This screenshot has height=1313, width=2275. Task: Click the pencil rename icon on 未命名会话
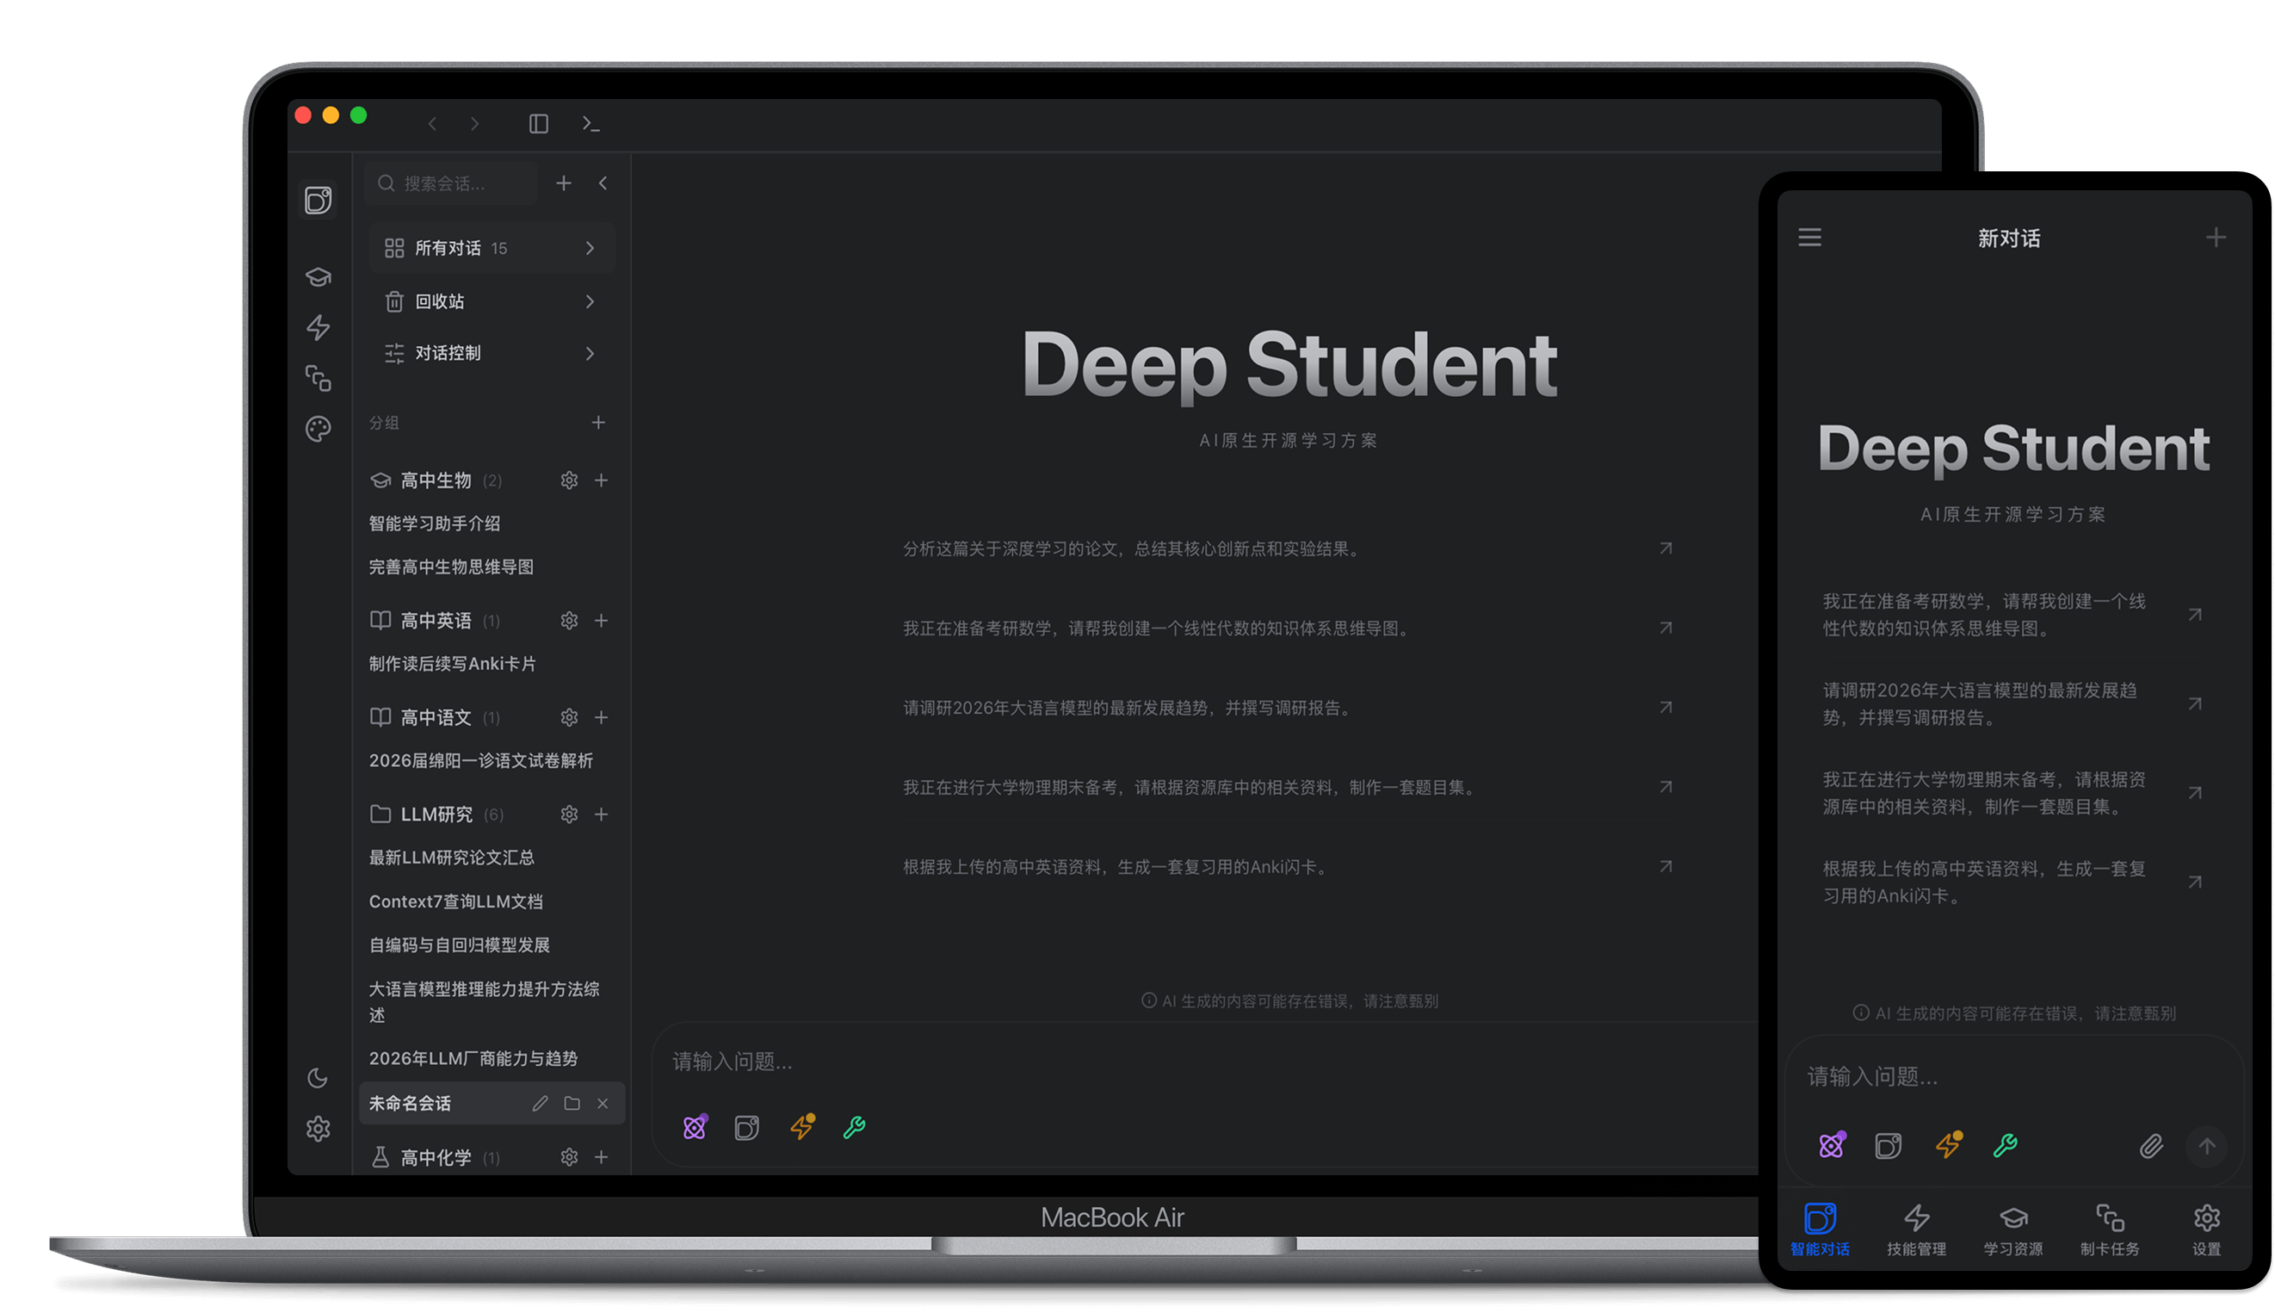point(540,1103)
